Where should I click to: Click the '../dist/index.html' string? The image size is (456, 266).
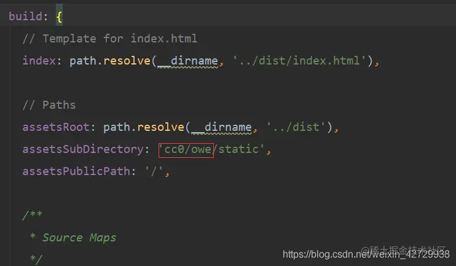[x=299, y=61]
